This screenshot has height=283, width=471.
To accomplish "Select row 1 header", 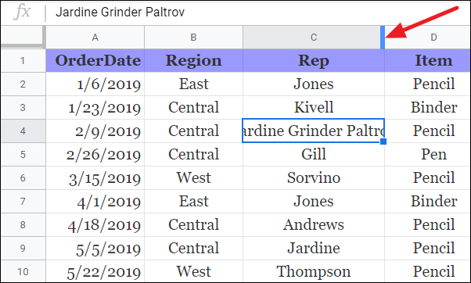I will pos(23,61).
